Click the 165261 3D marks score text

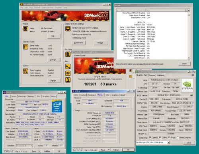[100, 84]
